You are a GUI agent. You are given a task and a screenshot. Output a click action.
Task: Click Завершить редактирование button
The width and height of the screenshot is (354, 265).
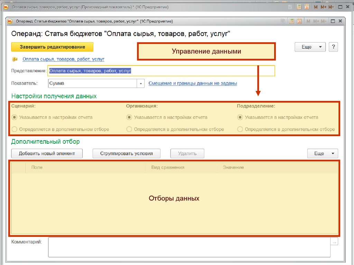(52, 47)
